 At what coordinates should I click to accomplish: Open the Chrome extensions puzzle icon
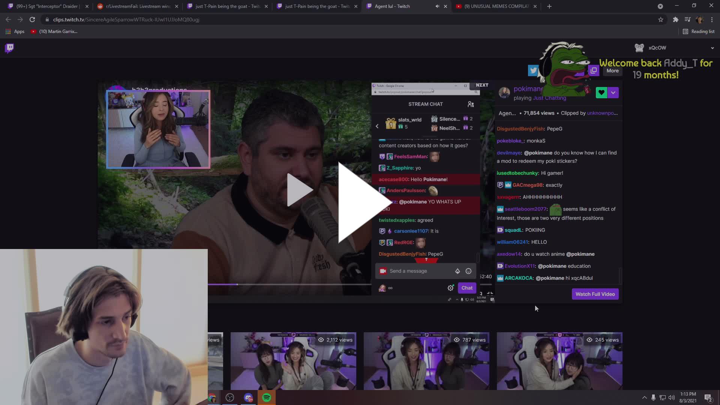(675, 19)
